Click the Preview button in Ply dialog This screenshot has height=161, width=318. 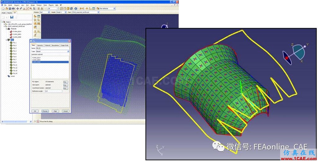click(x=45, y=111)
